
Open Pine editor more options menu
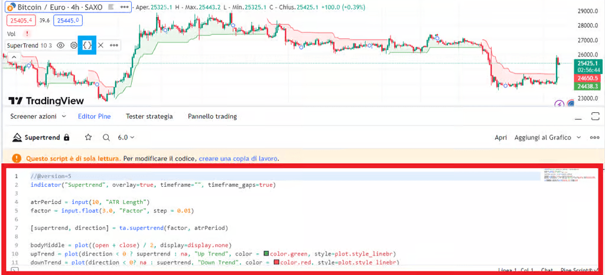pos(594,137)
